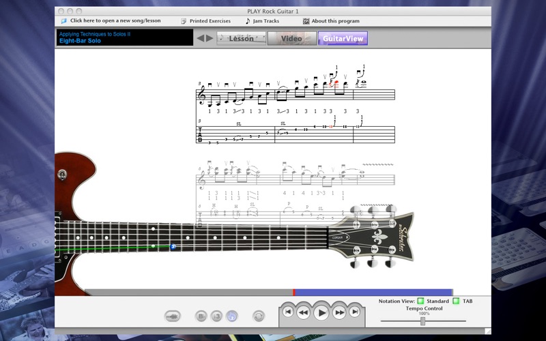Click the fleur-de-lis emblem on headstock
The width and height of the screenshot is (546, 341).
coord(380,237)
